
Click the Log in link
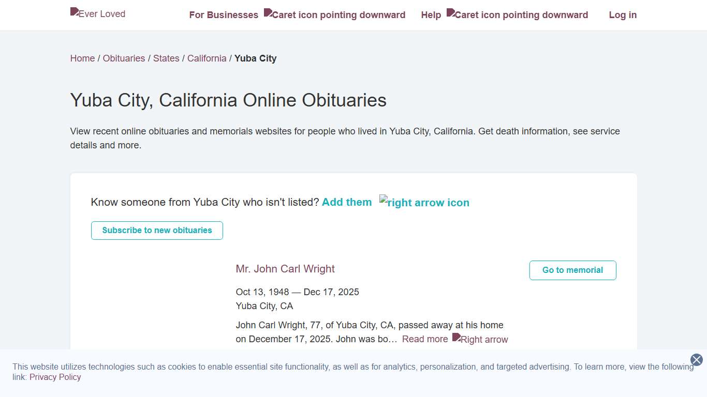(x=623, y=15)
